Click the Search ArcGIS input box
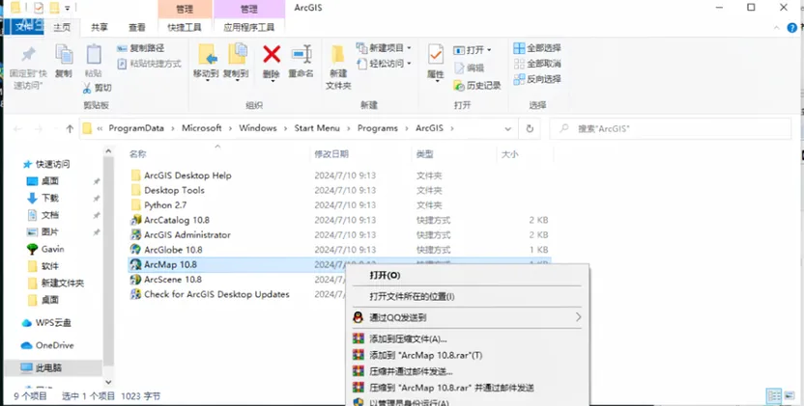 pos(671,128)
